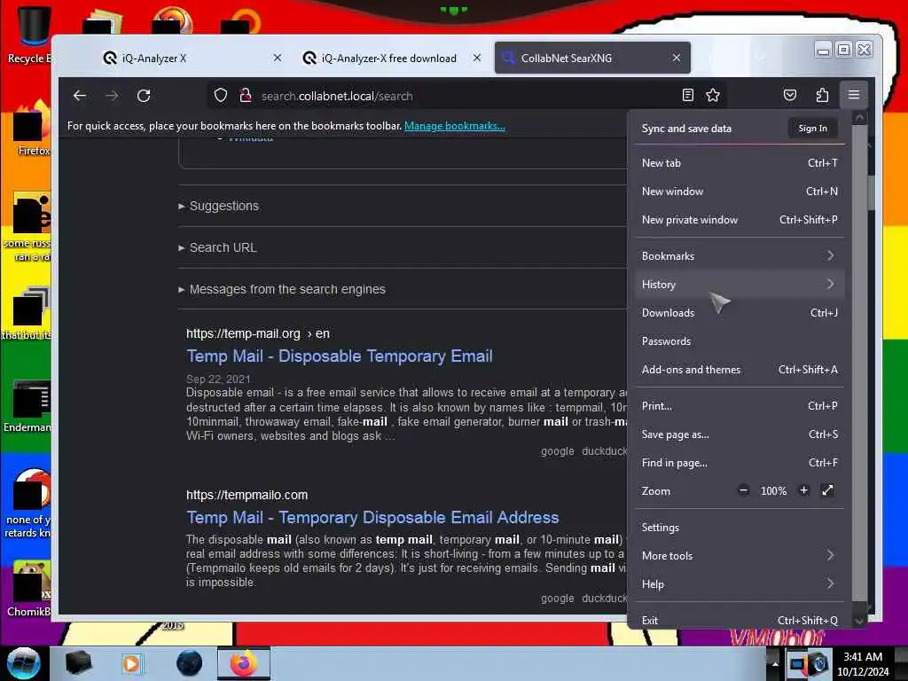This screenshot has height=681, width=908.
Task: Switch to iQ-Analyzer-X free download tab
Action: pyautogui.click(x=391, y=58)
